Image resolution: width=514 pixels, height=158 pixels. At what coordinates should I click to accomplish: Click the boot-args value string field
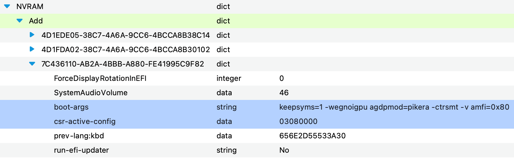click(x=394, y=107)
